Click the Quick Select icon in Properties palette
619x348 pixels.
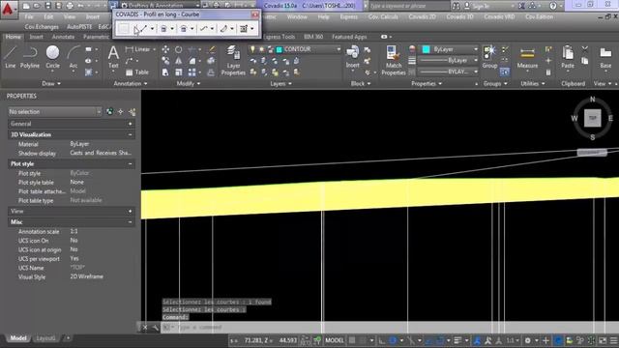[x=132, y=112]
